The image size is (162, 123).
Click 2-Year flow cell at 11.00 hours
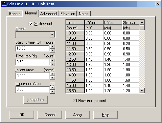(94, 43)
